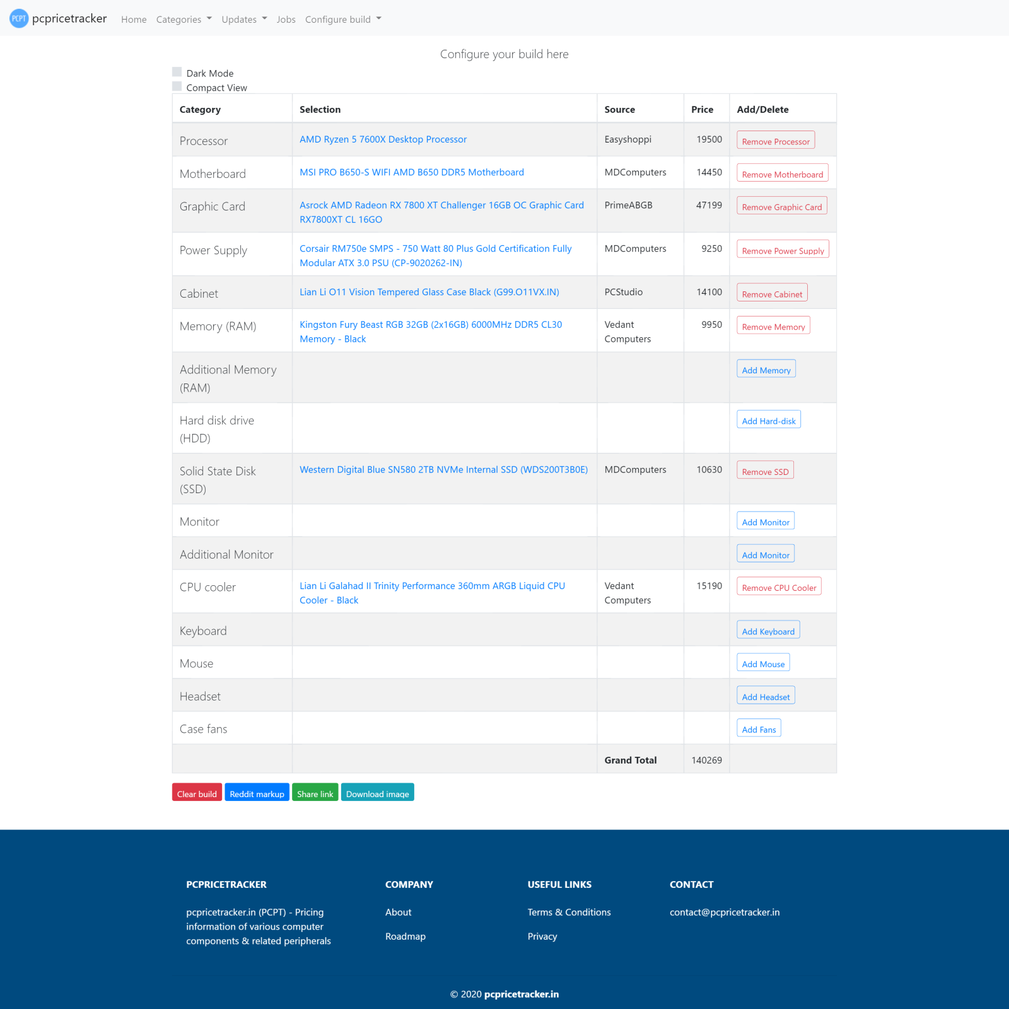
Task: Click the Remove Graphic Card button
Action: click(781, 206)
